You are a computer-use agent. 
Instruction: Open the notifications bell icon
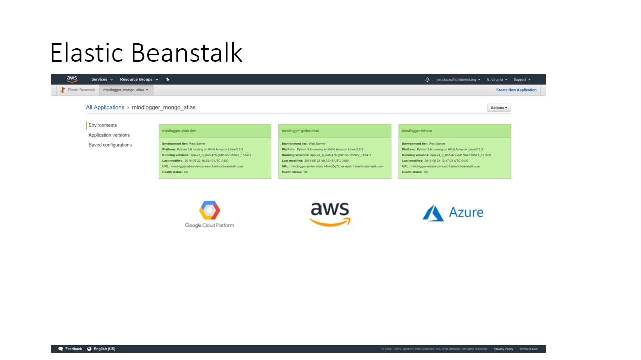click(x=427, y=79)
